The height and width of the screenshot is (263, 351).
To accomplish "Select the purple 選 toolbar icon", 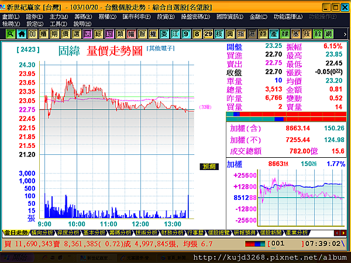I will pos(87,34).
